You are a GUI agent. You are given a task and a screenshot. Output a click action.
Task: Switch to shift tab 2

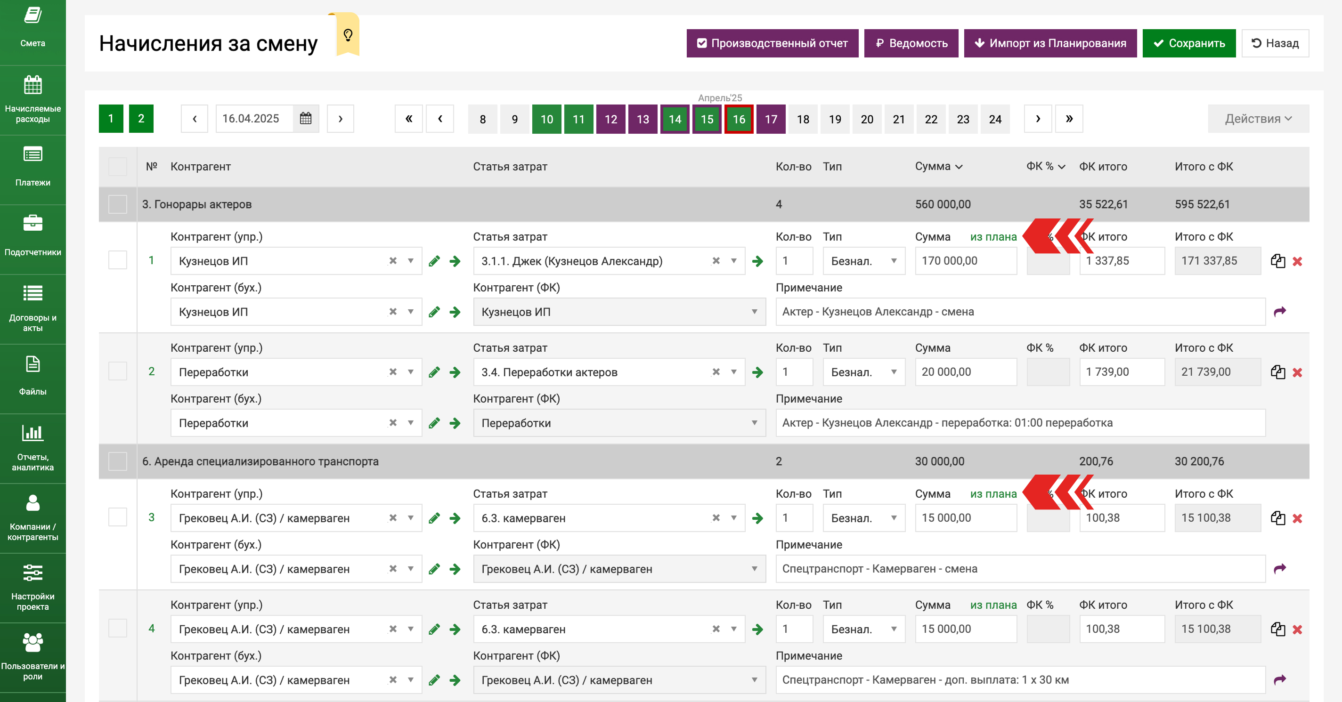(141, 119)
